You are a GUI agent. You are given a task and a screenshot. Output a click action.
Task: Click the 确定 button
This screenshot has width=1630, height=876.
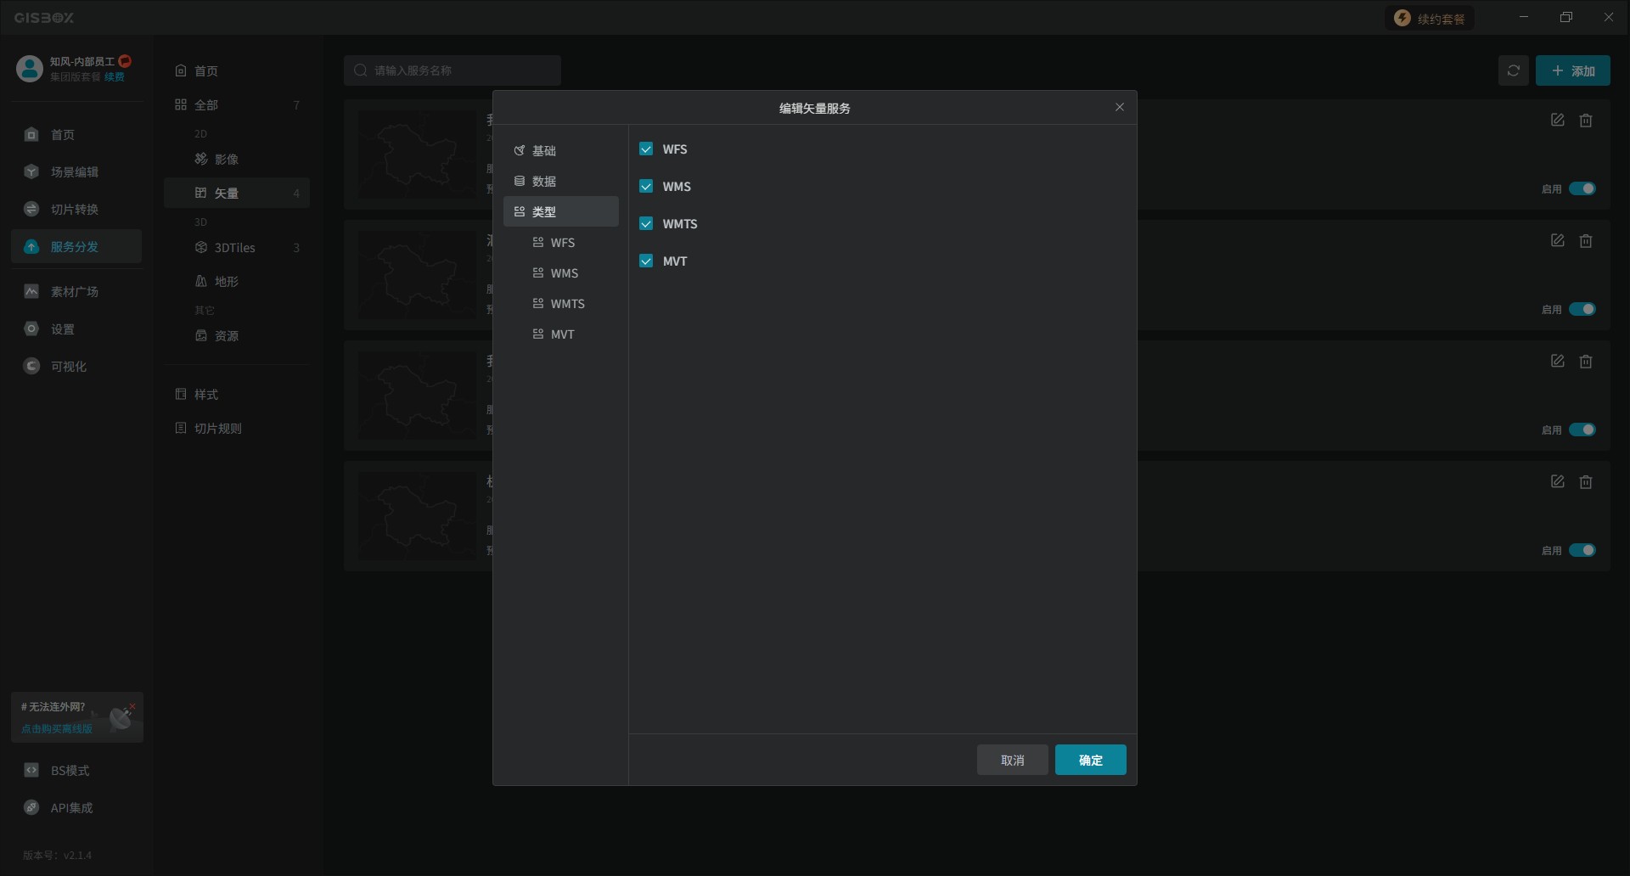[x=1090, y=761]
